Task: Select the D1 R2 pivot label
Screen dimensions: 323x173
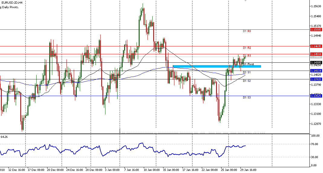Action: click(247, 48)
